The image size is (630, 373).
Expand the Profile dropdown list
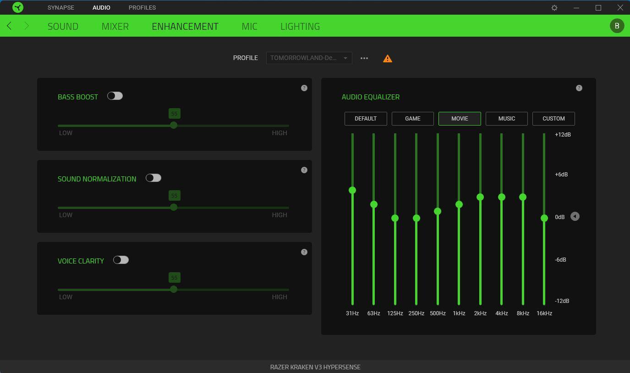click(309, 58)
